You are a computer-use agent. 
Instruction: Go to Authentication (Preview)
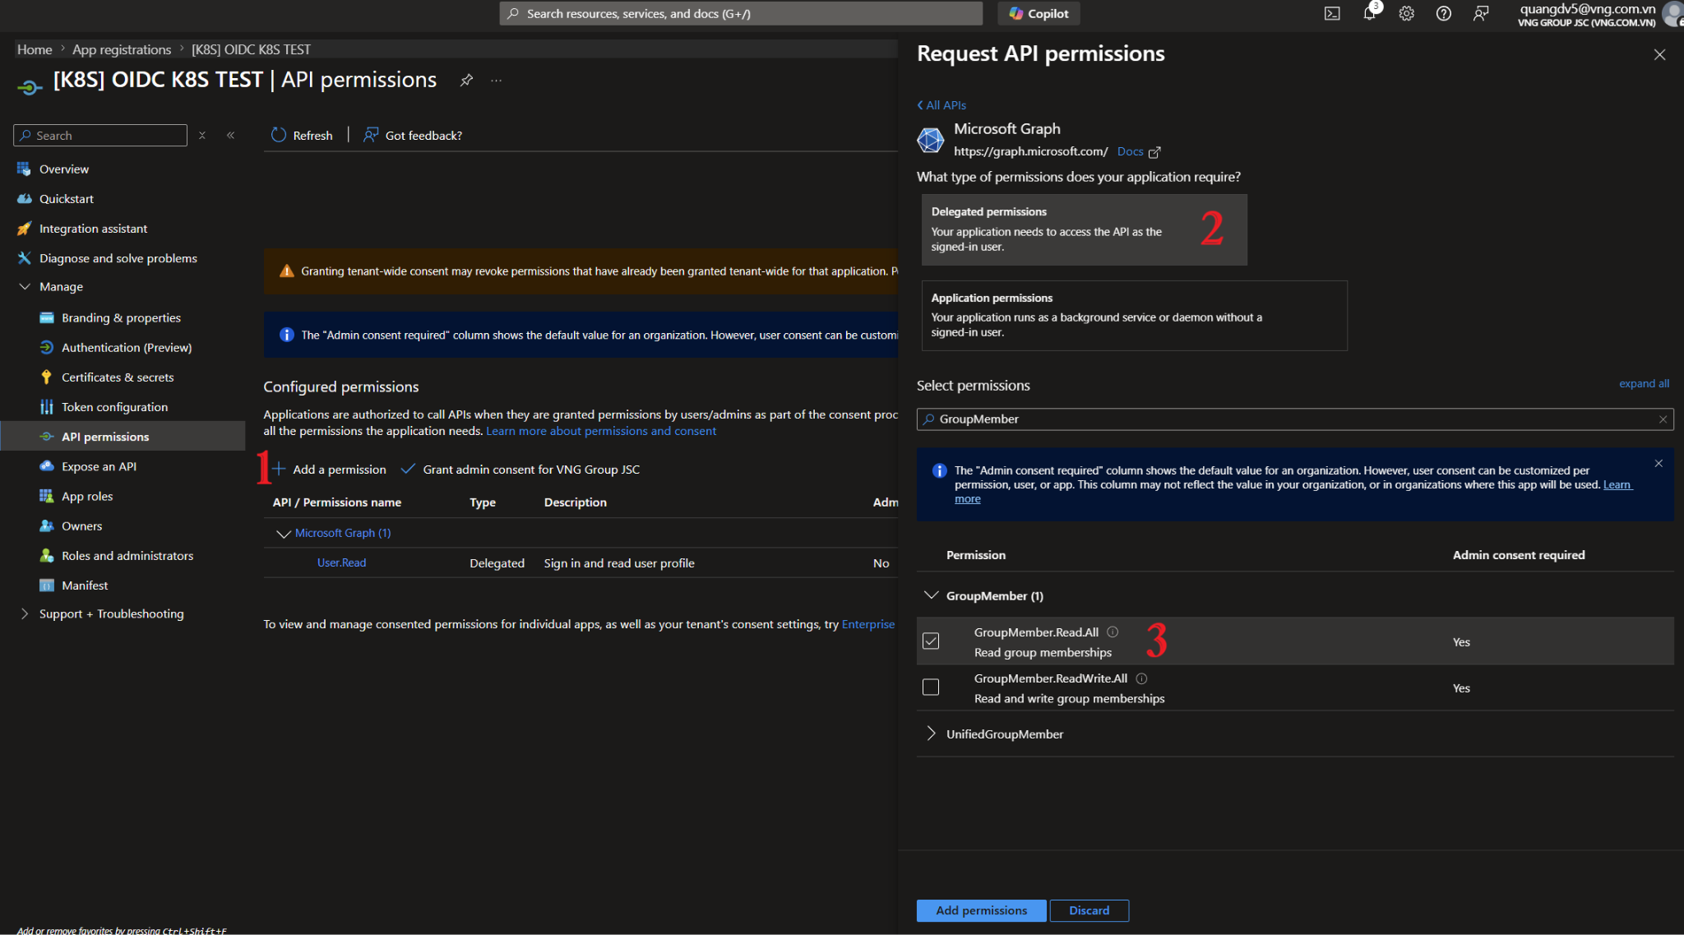tap(127, 347)
